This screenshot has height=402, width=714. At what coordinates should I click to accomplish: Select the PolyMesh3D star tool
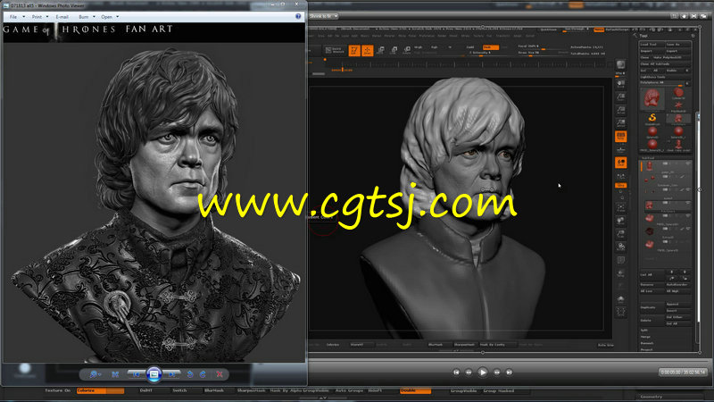pyautogui.click(x=678, y=105)
